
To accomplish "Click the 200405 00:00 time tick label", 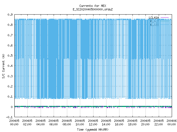I will [14, 122].
